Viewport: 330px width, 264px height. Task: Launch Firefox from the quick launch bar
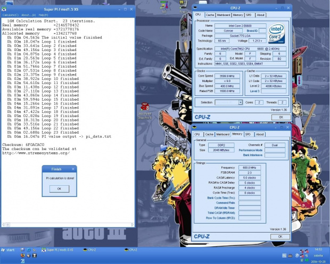tap(22, 255)
